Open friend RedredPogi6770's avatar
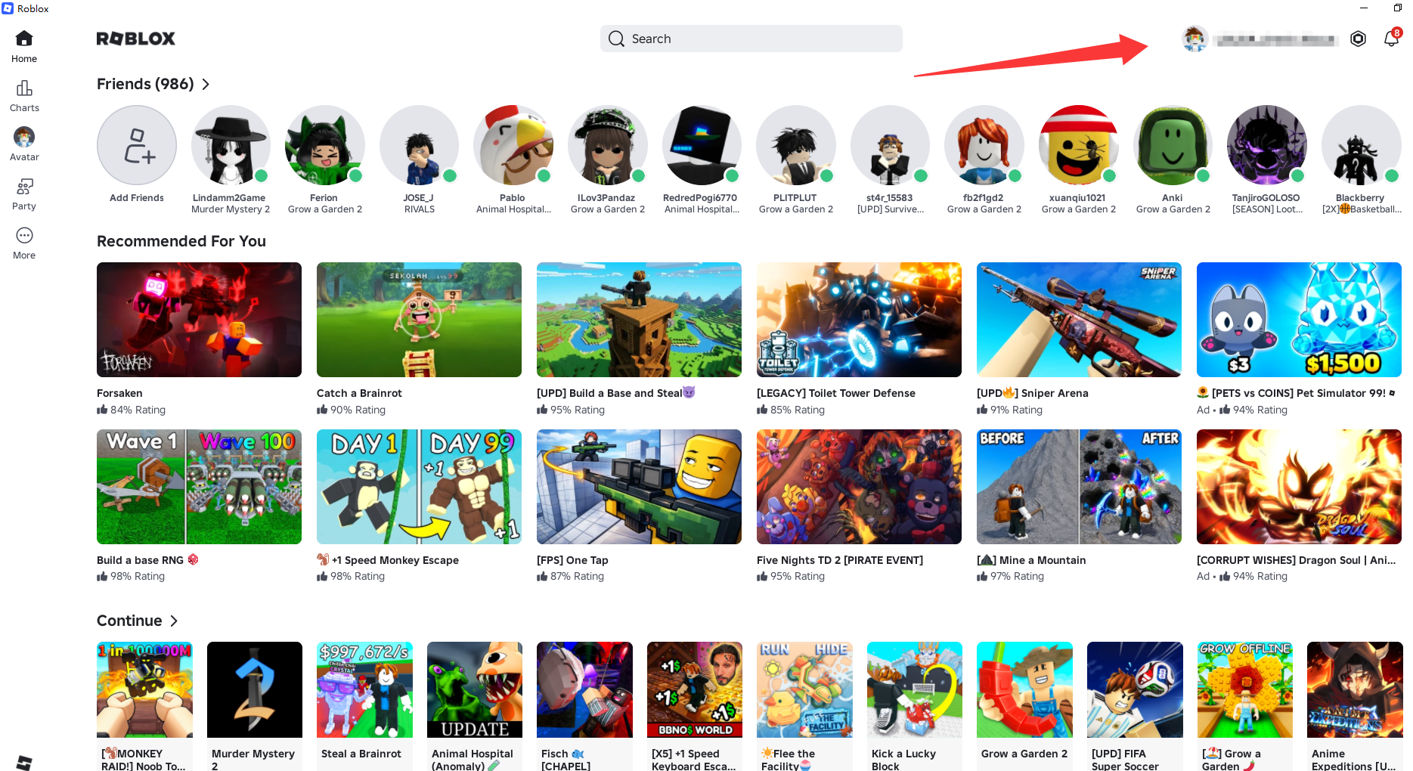Viewport: 1413px width, 771px height. 702,145
